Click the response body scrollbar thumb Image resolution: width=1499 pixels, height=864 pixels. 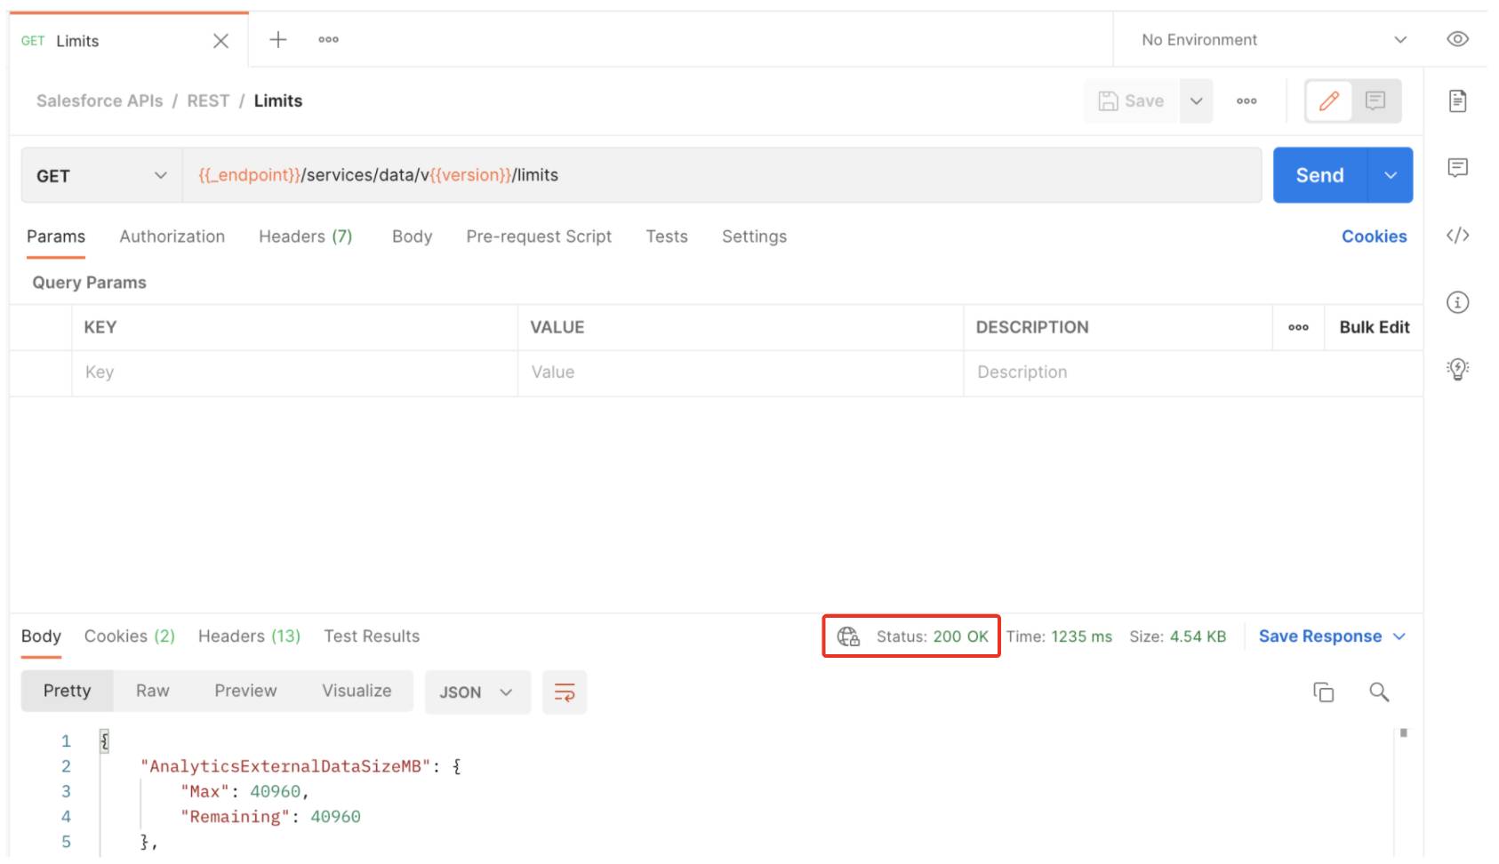(1404, 733)
